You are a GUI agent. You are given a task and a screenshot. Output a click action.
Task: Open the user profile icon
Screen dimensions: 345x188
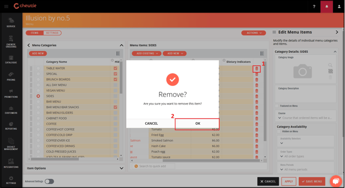[339, 7]
